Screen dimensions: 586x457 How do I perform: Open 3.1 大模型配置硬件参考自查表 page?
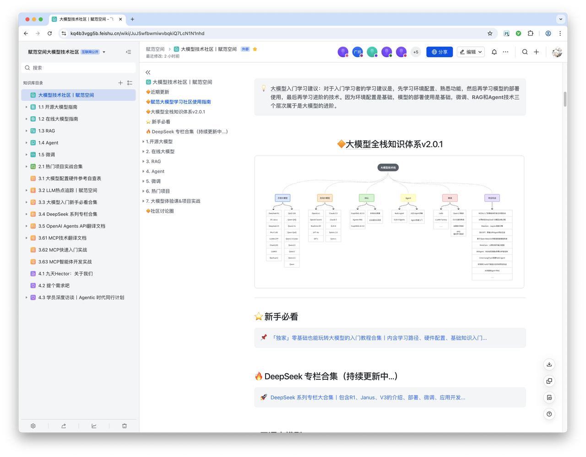click(x=79, y=178)
